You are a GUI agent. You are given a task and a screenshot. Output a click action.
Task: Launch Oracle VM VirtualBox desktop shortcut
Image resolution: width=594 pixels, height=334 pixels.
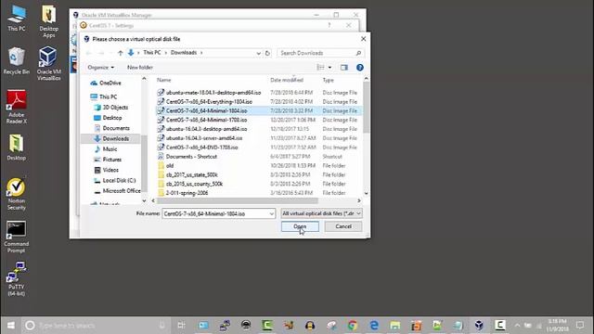[x=49, y=63]
